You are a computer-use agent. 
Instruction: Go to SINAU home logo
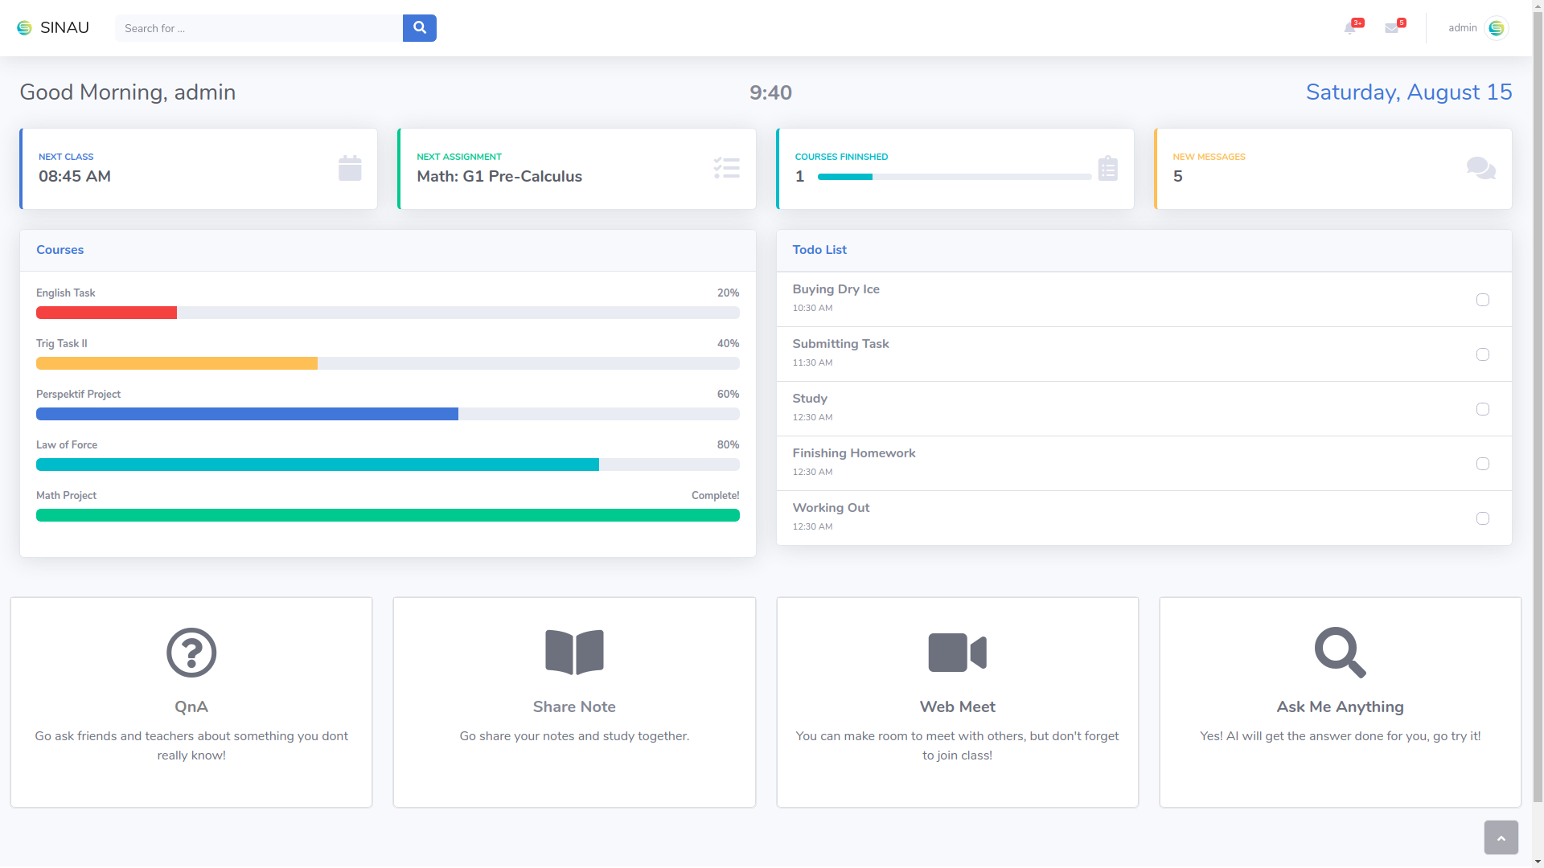(x=53, y=28)
